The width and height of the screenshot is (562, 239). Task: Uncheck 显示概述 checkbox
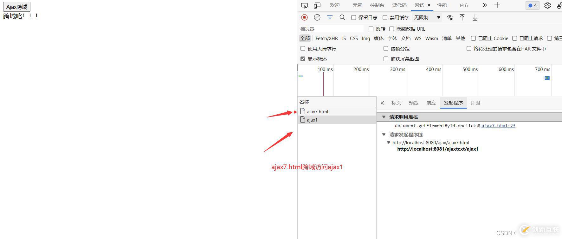303,59
